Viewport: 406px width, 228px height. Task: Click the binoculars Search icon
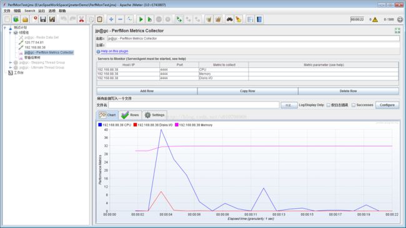tap(229, 19)
